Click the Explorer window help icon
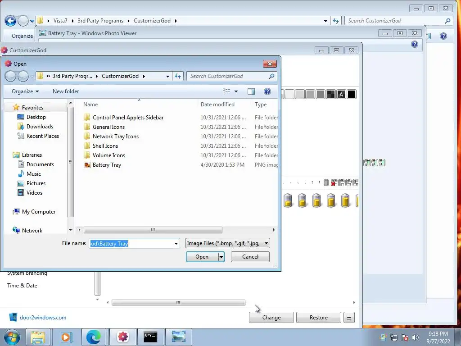Image resolution: width=461 pixels, height=346 pixels. point(443,36)
